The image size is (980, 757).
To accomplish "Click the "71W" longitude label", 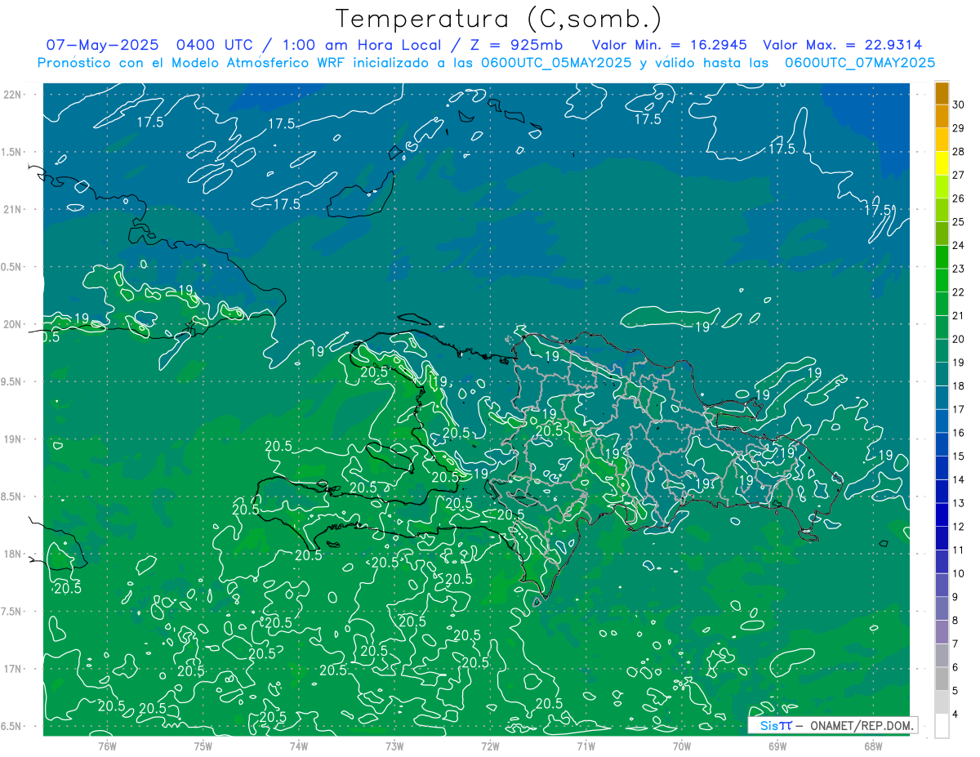I will (586, 746).
